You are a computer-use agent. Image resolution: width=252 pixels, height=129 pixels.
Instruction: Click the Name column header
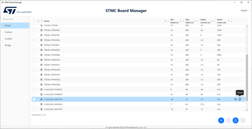(x=47, y=21)
